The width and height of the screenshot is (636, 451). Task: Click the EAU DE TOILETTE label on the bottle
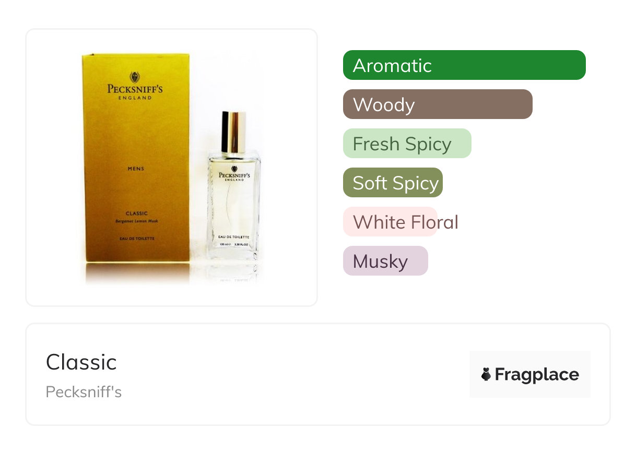pos(233,237)
